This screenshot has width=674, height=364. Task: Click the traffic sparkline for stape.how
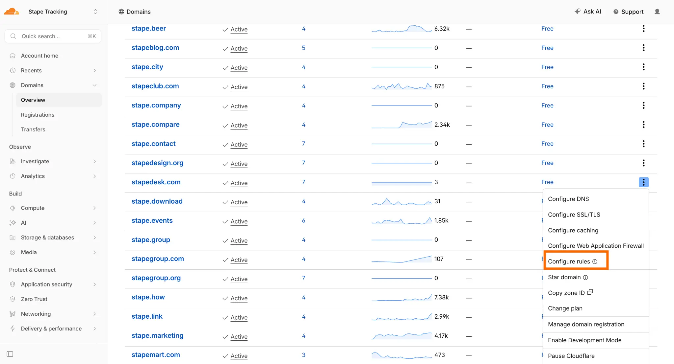point(402,298)
